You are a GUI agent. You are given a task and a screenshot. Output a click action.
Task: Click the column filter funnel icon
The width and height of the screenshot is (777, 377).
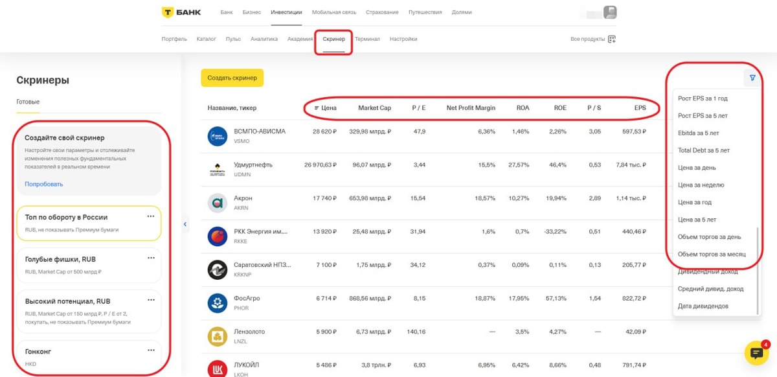click(x=752, y=78)
